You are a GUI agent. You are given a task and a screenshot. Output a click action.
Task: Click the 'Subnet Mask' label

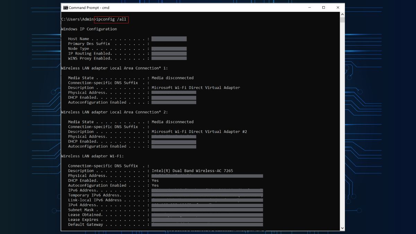(x=81, y=210)
